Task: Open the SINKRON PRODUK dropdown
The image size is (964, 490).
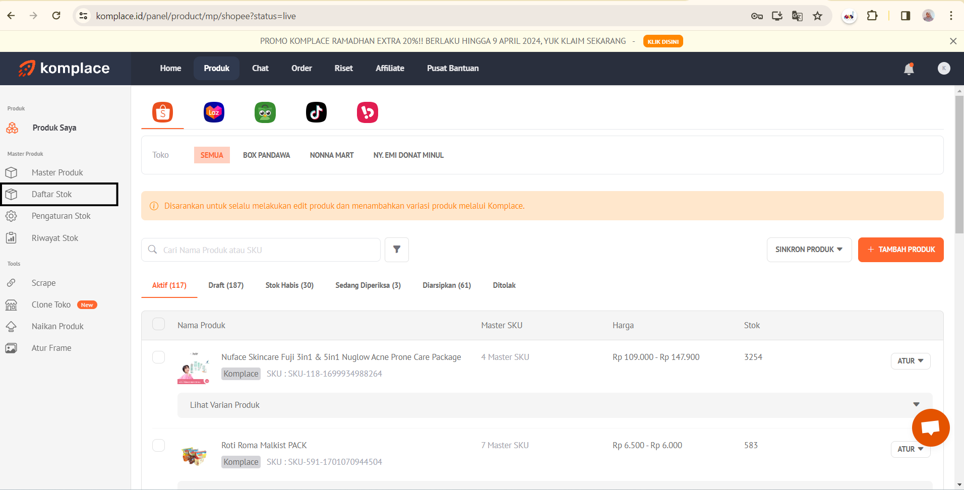Action: 809,250
